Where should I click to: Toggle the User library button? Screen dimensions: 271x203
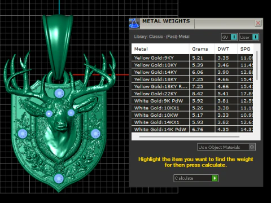[249, 37]
